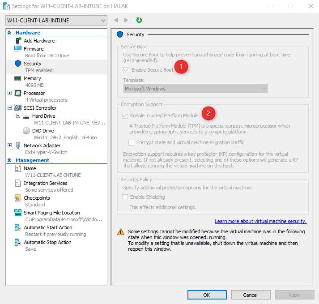The width and height of the screenshot is (319, 304).
Task: Toggle Enable Trusted Platform Module checkbox
Action: tap(125, 116)
